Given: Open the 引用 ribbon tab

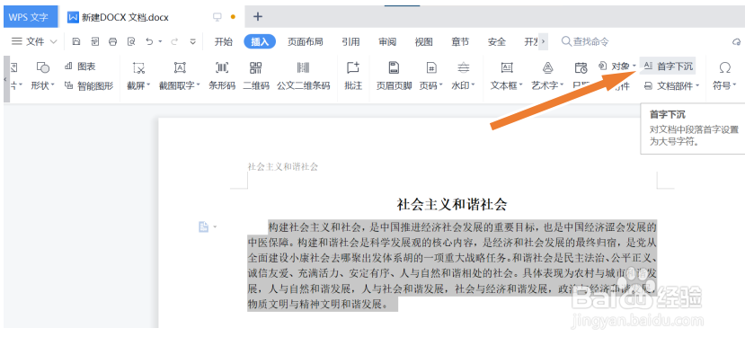Looking at the screenshot, I should tap(350, 42).
